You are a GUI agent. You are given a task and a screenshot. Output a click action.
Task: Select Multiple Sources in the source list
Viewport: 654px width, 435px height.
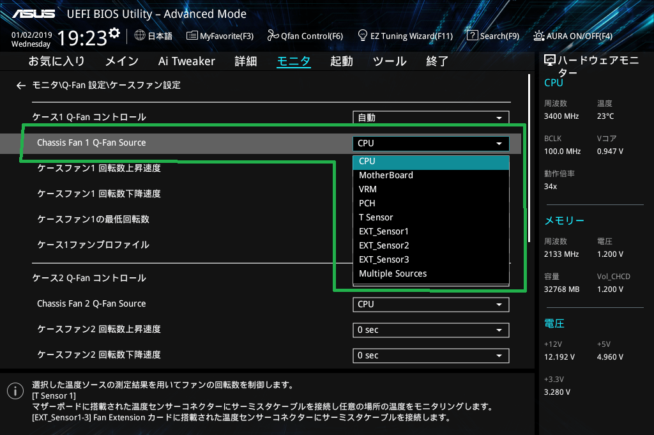point(431,273)
